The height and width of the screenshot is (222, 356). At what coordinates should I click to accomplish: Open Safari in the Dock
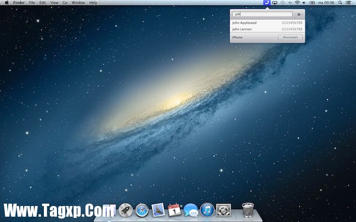[x=142, y=210]
